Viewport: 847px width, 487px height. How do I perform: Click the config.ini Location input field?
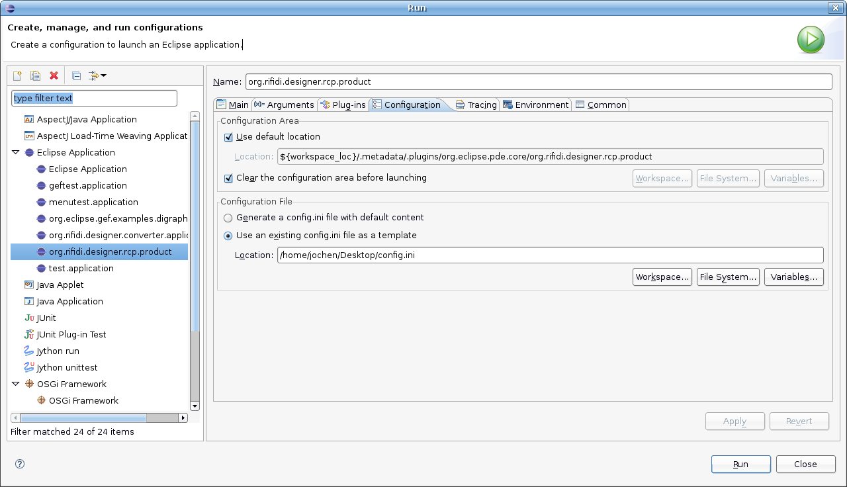coord(550,255)
